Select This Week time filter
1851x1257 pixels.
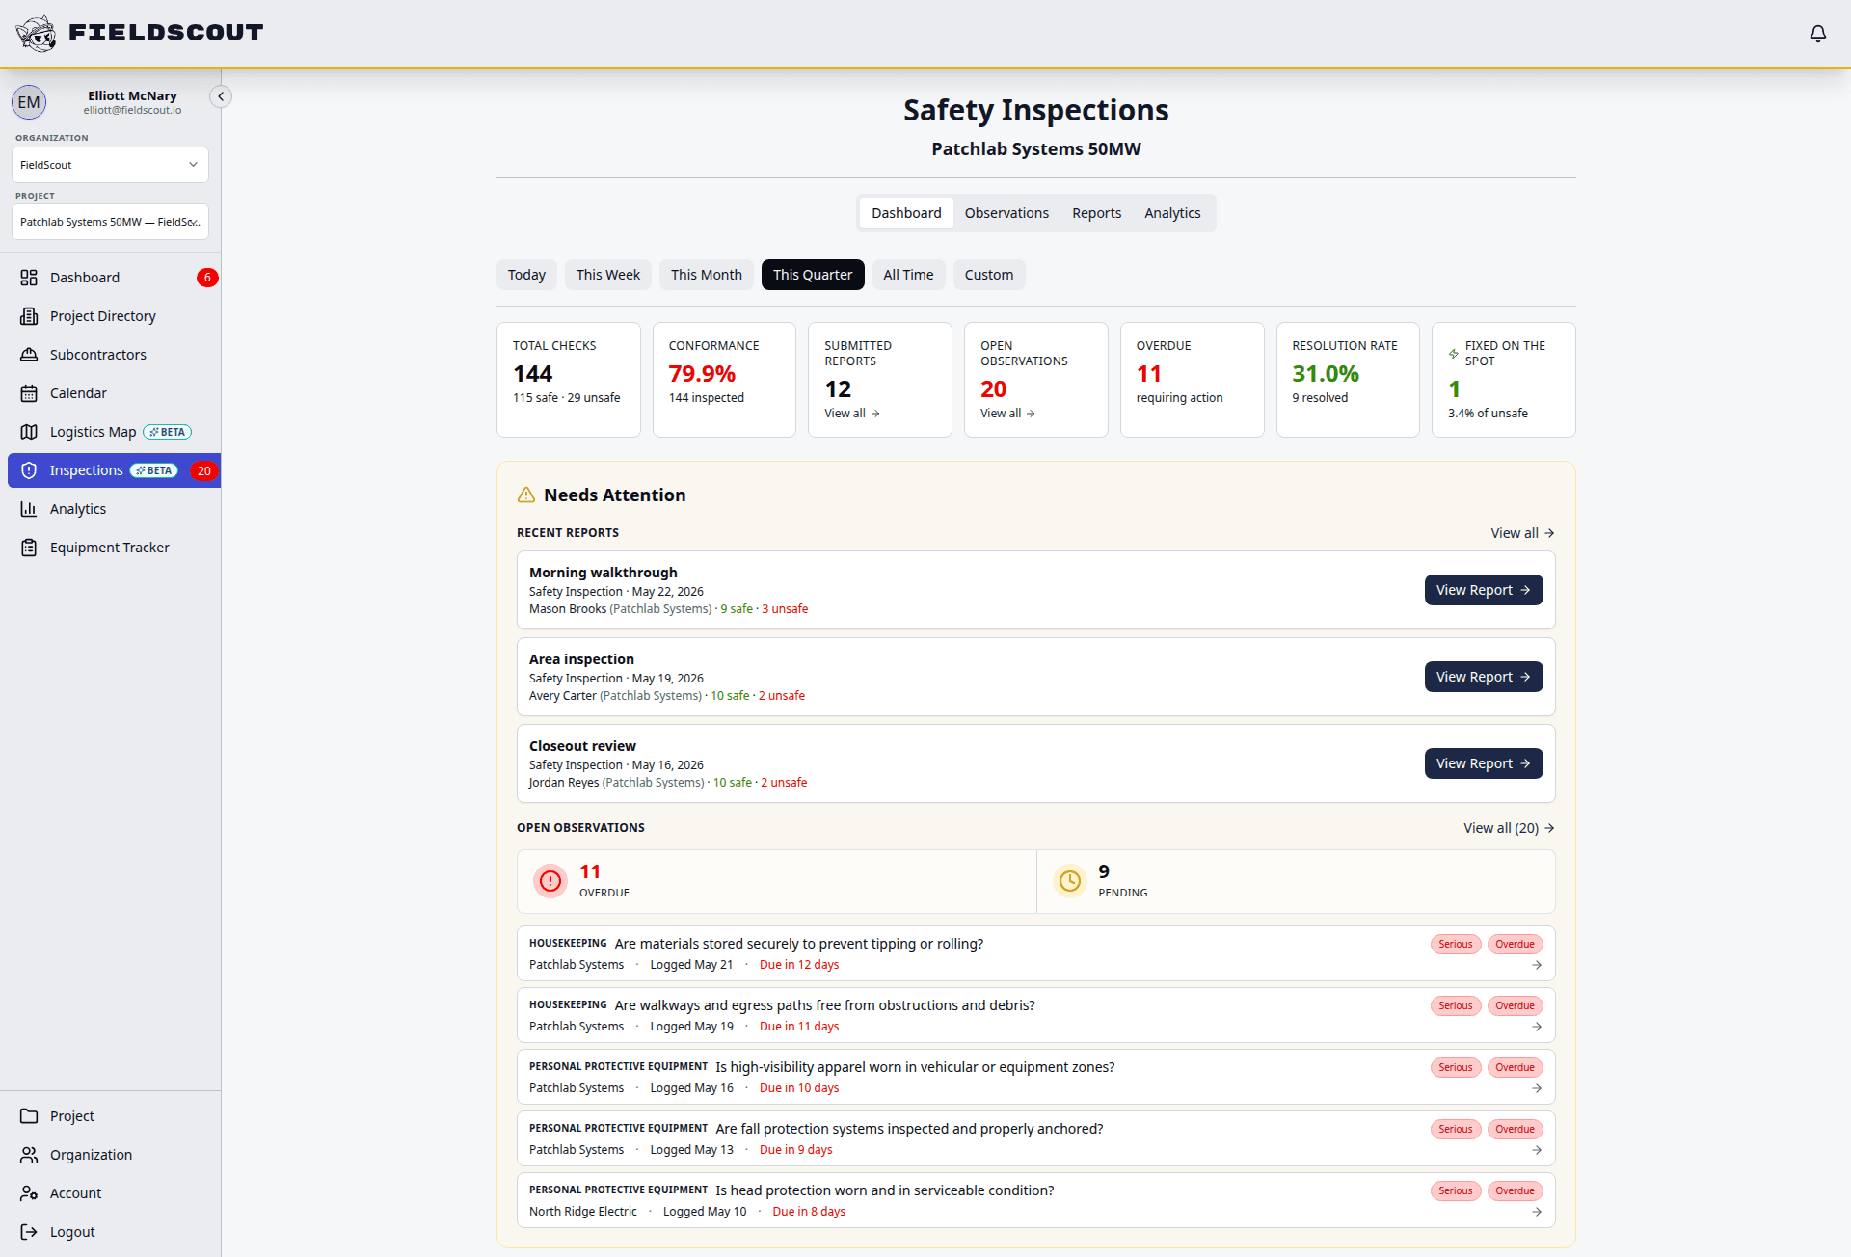608,275
